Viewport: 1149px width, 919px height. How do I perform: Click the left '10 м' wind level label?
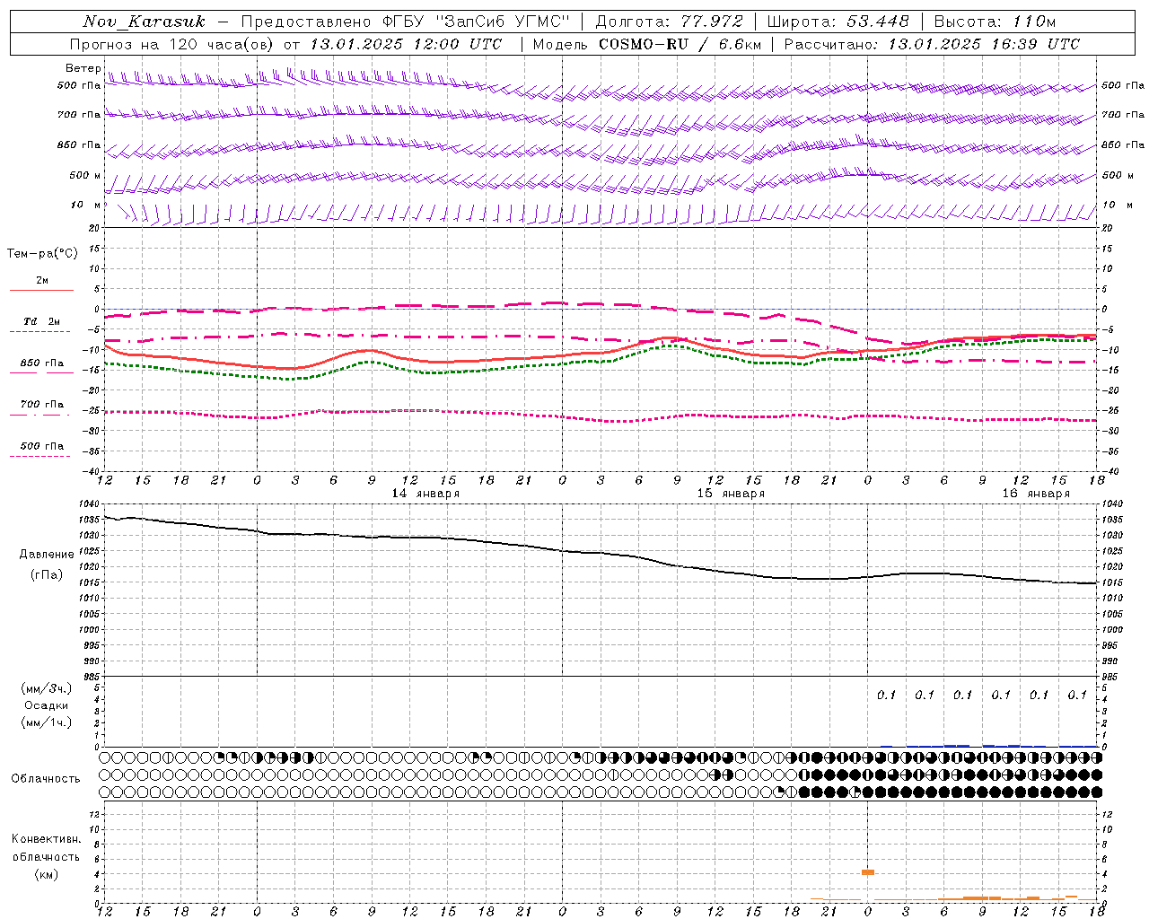coord(86,205)
